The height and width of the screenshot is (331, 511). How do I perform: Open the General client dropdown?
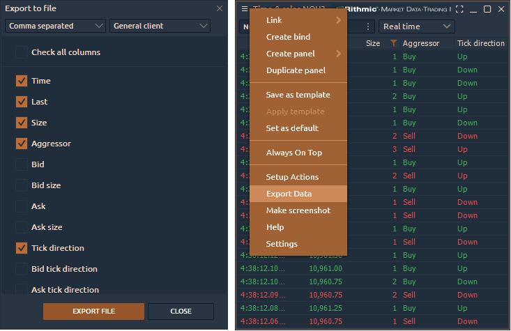(160, 26)
